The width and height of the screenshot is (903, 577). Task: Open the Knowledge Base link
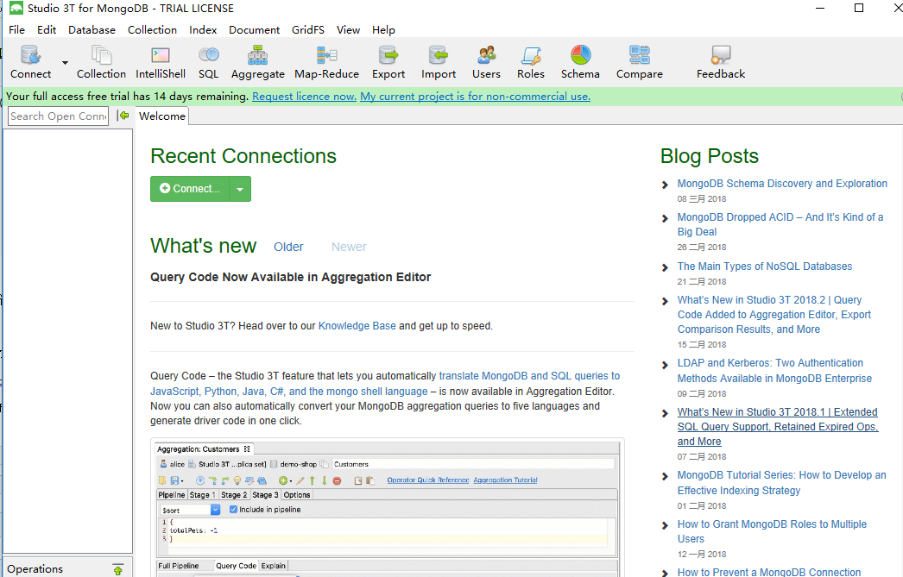(x=357, y=326)
